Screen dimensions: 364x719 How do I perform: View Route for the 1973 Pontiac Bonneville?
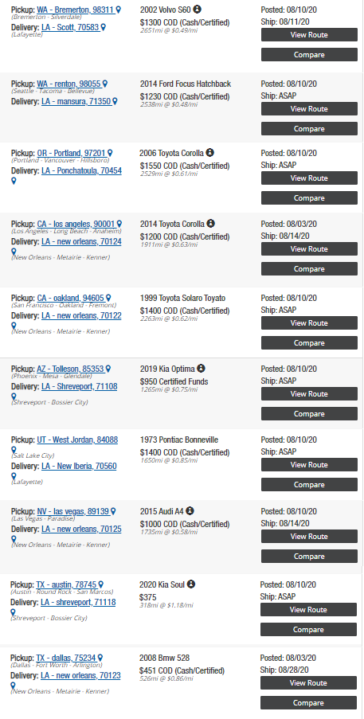(x=310, y=464)
